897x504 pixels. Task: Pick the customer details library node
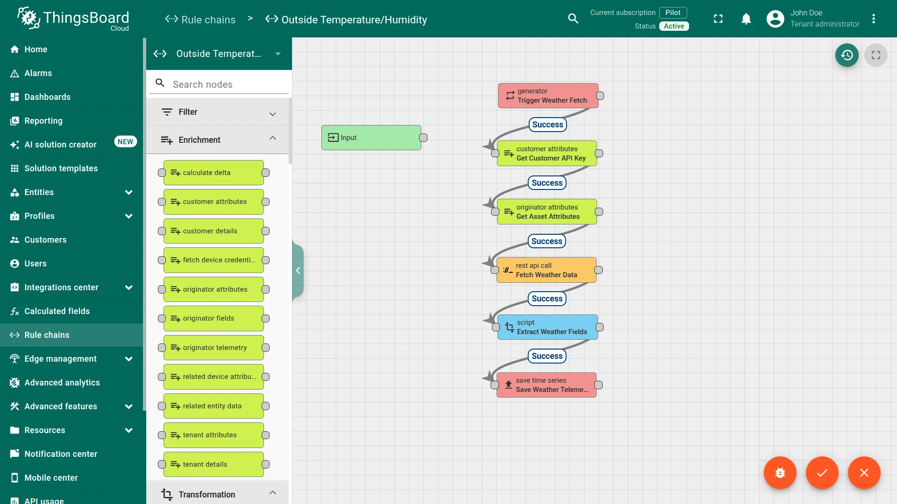pyautogui.click(x=214, y=231)
